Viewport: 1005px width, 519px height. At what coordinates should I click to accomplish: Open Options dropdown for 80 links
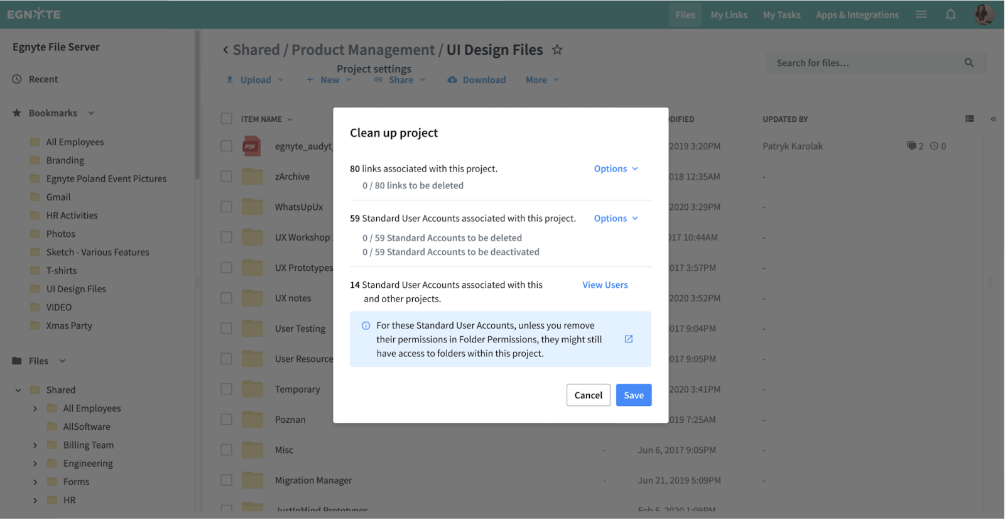[x=616, y=168]
